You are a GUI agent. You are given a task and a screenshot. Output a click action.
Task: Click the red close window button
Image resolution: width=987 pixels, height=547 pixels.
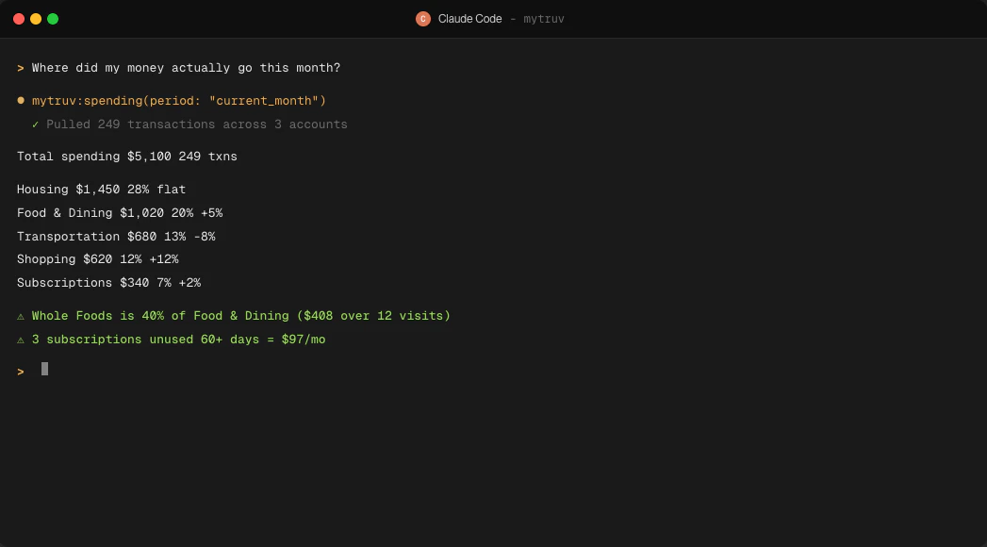19,19
